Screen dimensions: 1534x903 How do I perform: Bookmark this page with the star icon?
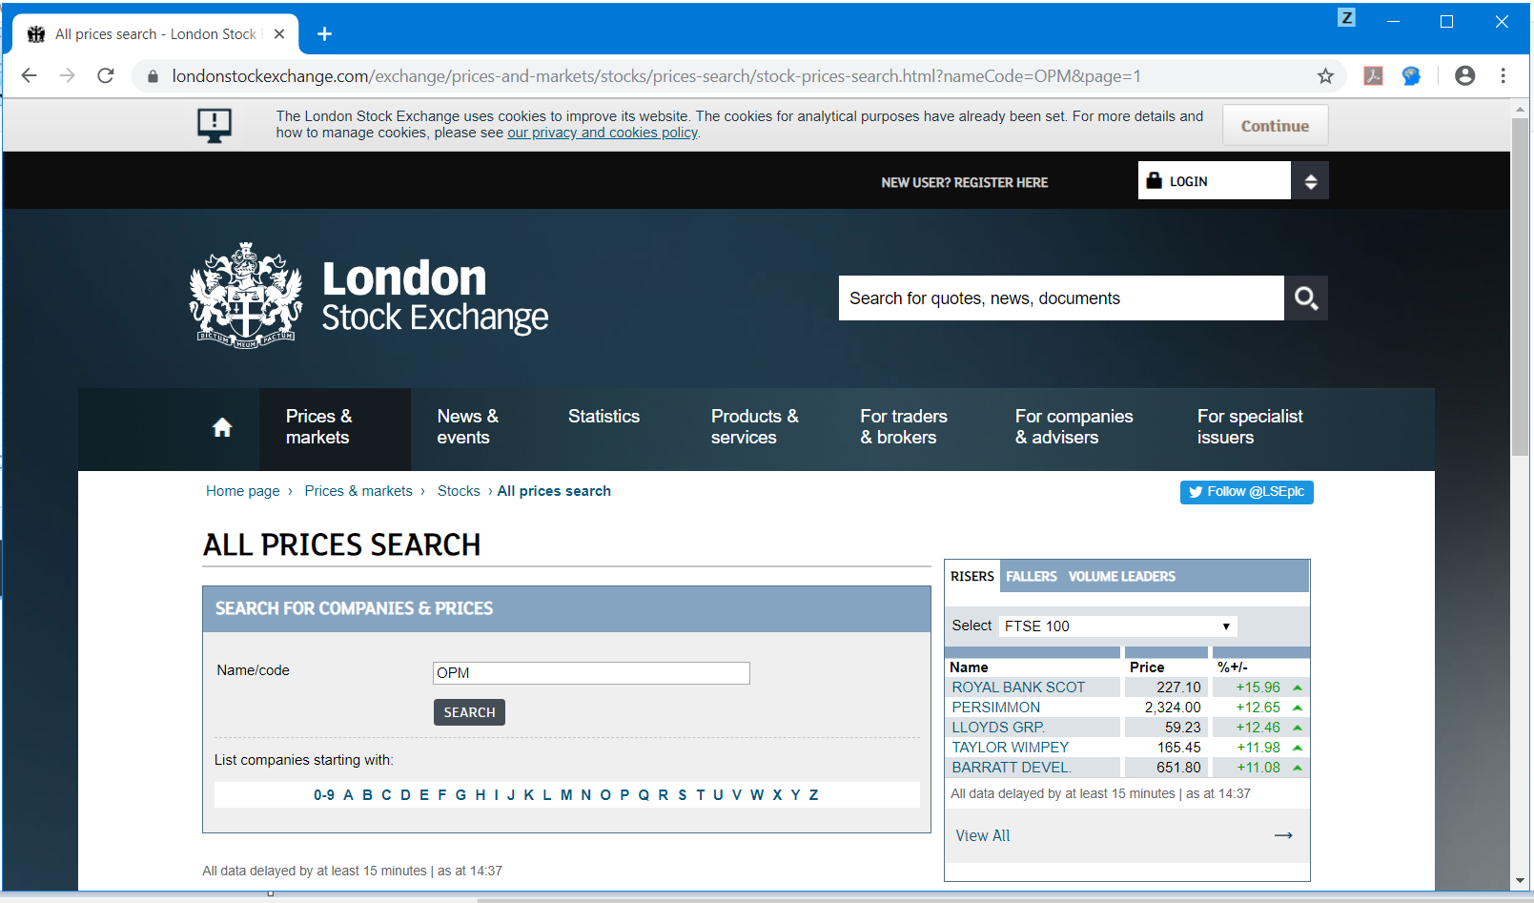(1325, 76)
